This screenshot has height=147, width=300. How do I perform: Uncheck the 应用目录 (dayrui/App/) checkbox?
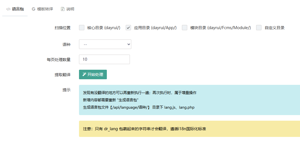click(x=128, y=28)
